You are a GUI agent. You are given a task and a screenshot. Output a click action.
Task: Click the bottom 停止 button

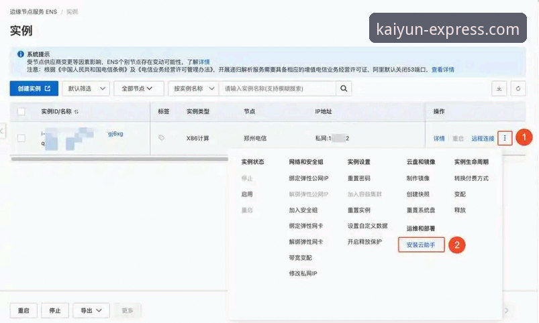pyautogui.click(x=55, y=311)
